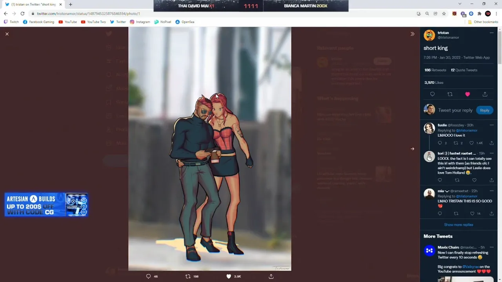Image resolution: width=502 pixels, height=282 pixels.
Task: Open more options on fuslie's reply
Action: click(x=491, y=125)
